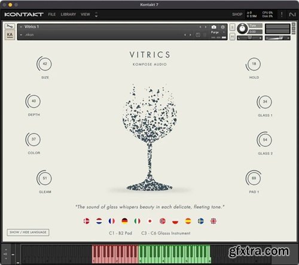The image size is (299, 265).
Task: Show instrument info with the i icon
Action: coord(222,27)
